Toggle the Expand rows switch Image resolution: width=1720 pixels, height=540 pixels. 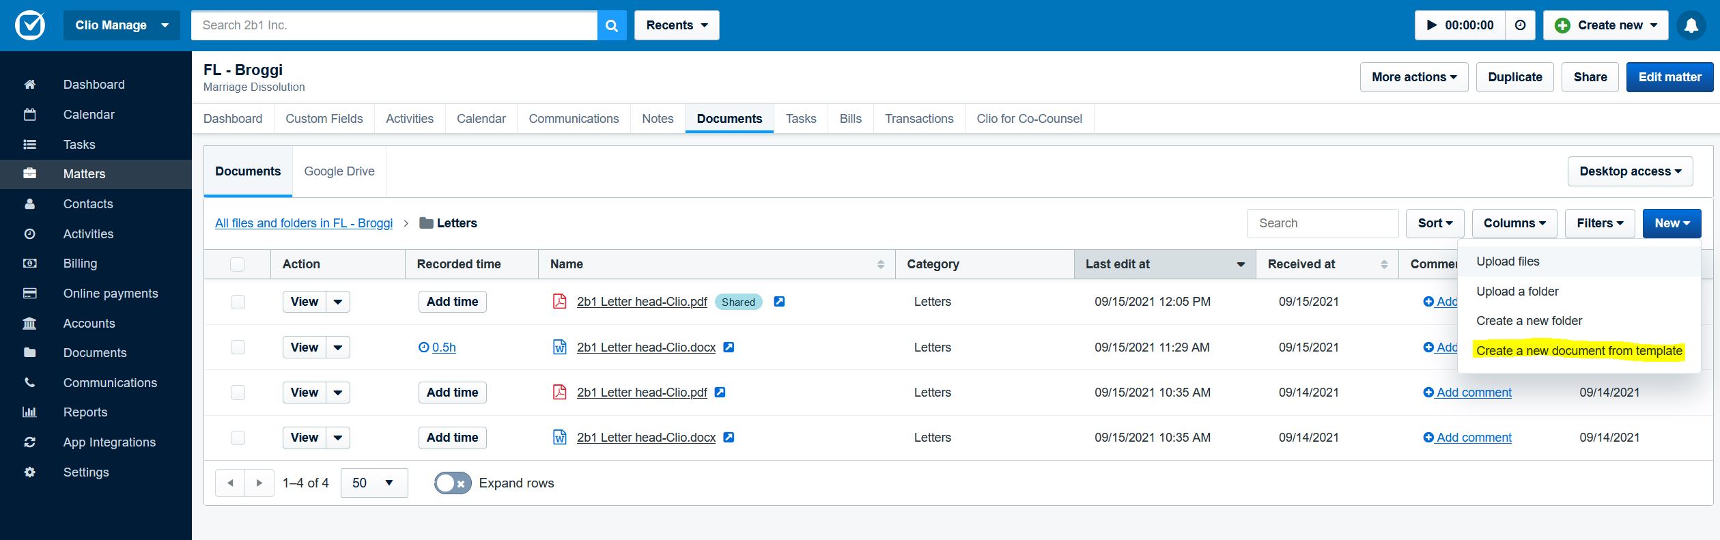(452, 483)
